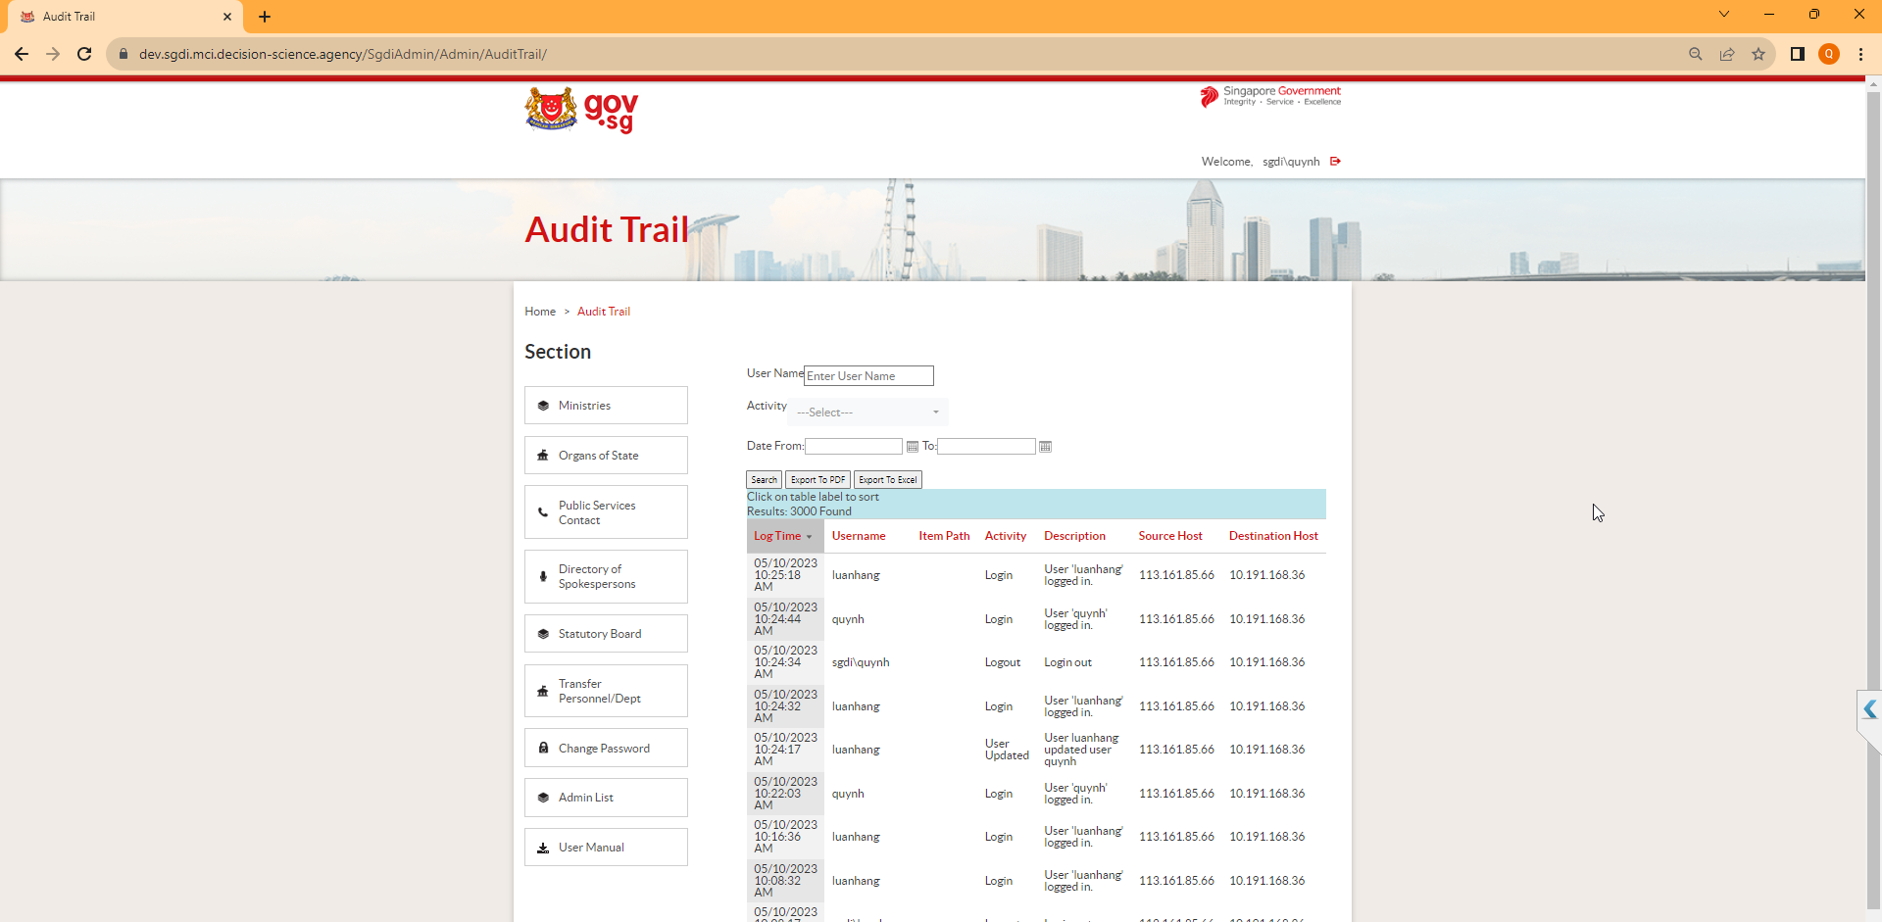Focus the User Name input field
1882x922 pixels.
click(868, 376)
